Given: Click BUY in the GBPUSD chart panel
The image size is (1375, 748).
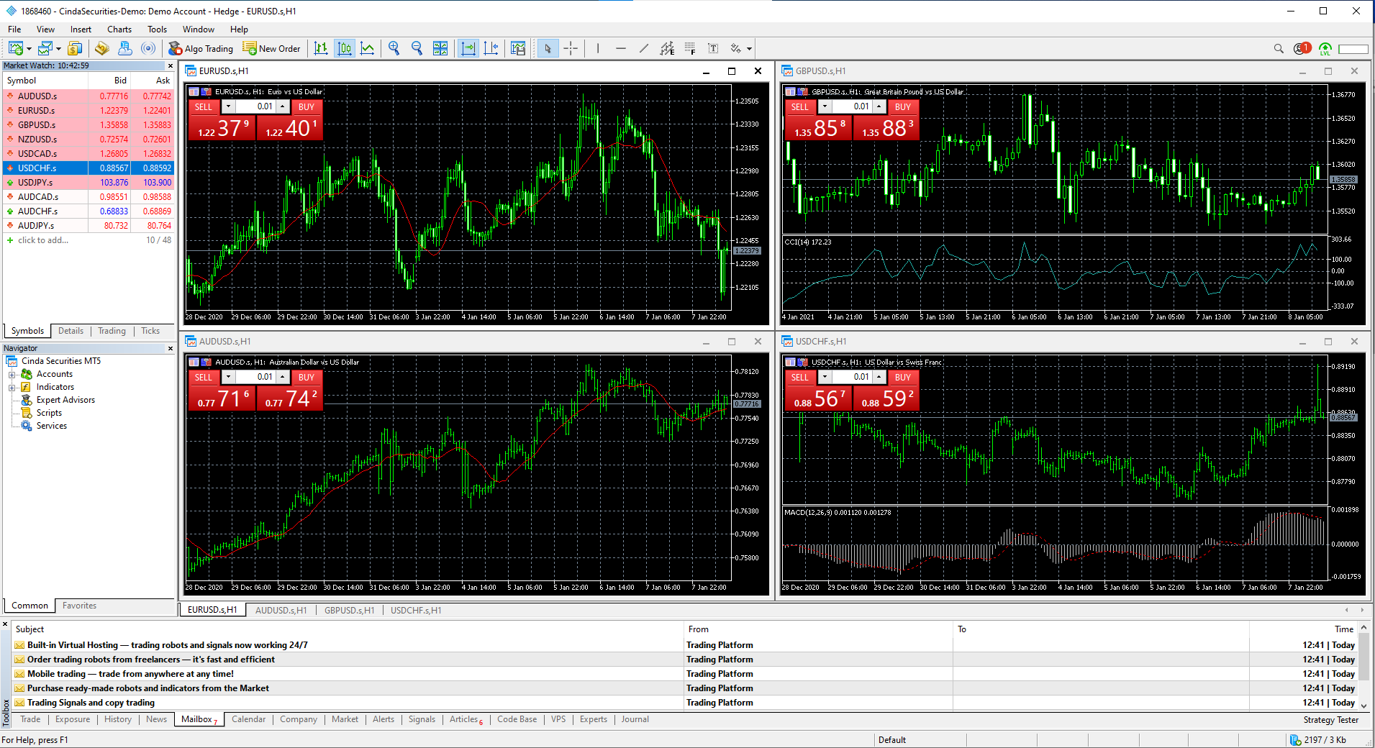Looking at the screenshot, I should click(903, 106).
